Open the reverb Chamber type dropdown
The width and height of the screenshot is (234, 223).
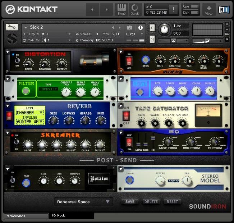[30, 113]
